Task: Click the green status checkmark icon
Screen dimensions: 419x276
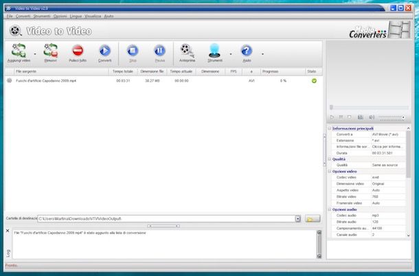Action: [314, 81]
